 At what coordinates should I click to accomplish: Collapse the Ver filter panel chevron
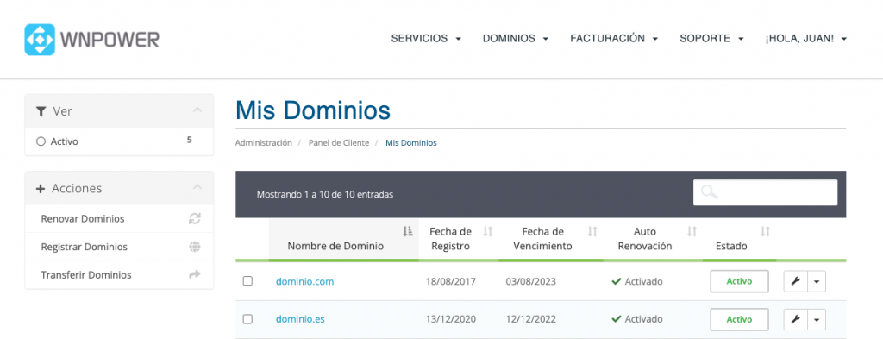pos(197,110)
